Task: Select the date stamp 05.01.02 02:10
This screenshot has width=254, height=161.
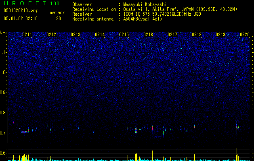Action: (x=21, y=19)
